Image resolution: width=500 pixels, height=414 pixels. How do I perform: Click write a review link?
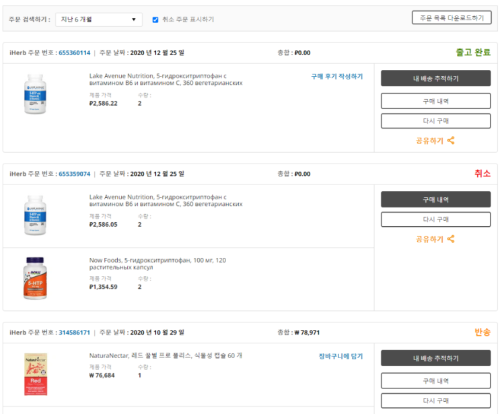[x=336, y=77]
